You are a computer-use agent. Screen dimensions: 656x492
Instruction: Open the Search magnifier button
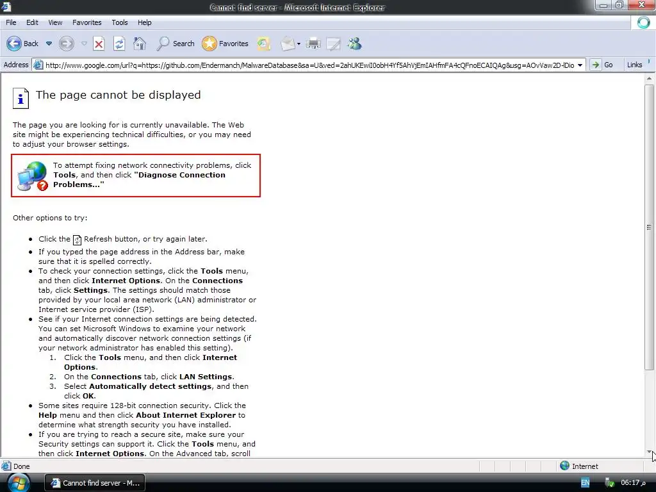click(x=176, y=44)
